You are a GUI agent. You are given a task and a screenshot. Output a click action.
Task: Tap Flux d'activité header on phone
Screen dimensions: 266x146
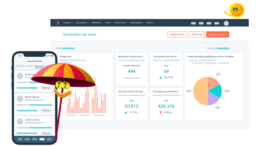[x=35, y=61]
